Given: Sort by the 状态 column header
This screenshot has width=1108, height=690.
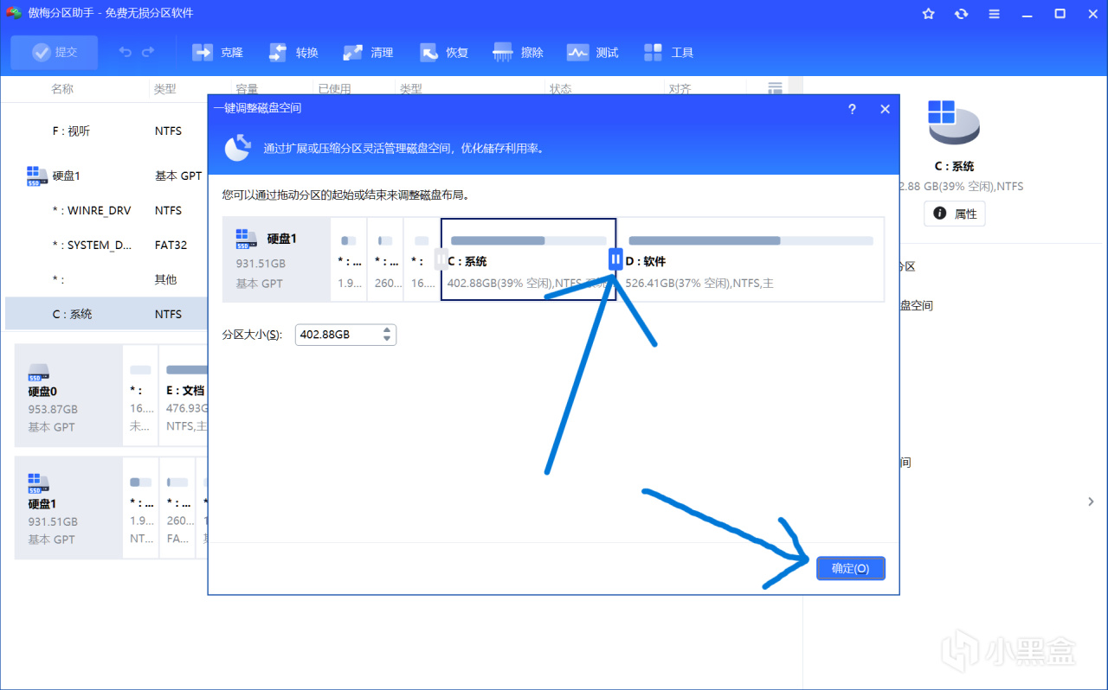Looking at the screenshot, I should tap(561, 89).
